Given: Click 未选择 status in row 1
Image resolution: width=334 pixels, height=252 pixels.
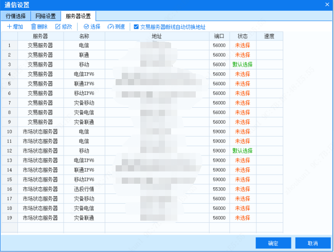Looking at the screenshot, I should click(x=243, y=45).
